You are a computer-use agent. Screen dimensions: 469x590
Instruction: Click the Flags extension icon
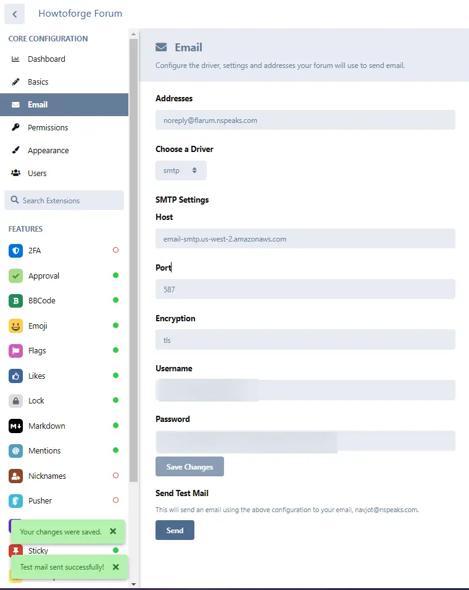[16, 351]
